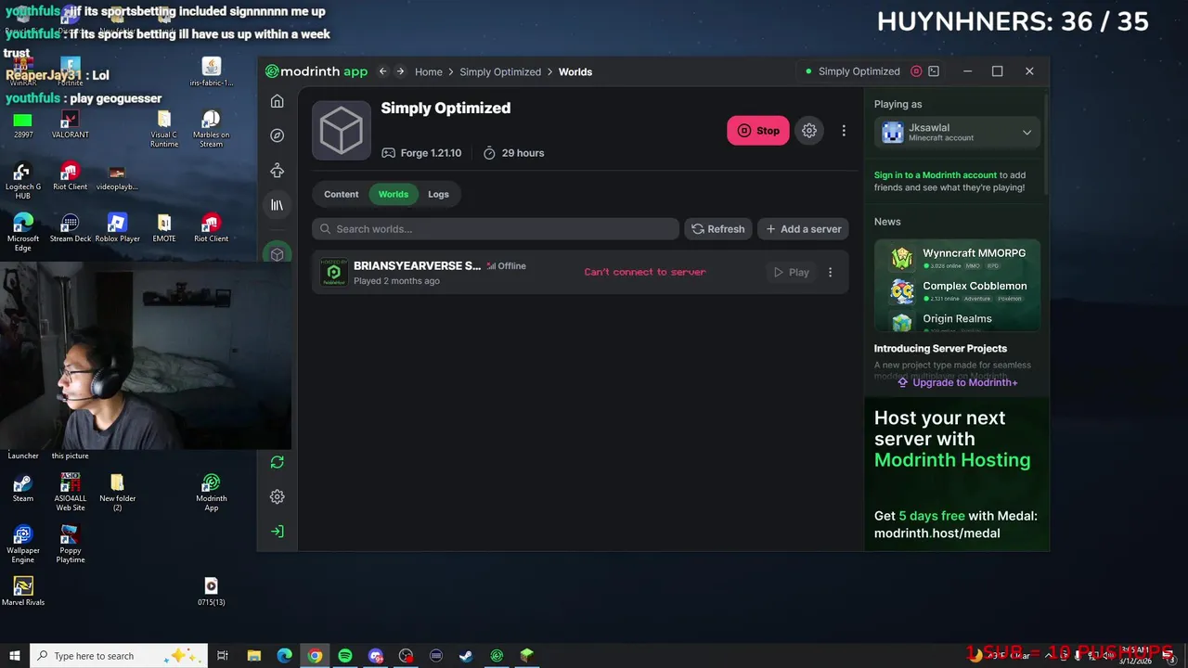Stop the Simply Optimized instance
Viewport: 1188px width, 668px height.
(758, 131)
